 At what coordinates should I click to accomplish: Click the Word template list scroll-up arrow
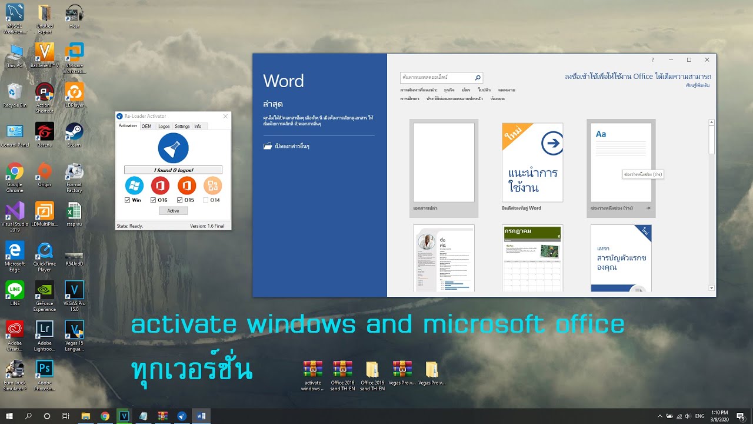pyautogui.click(x=712, y=122)
